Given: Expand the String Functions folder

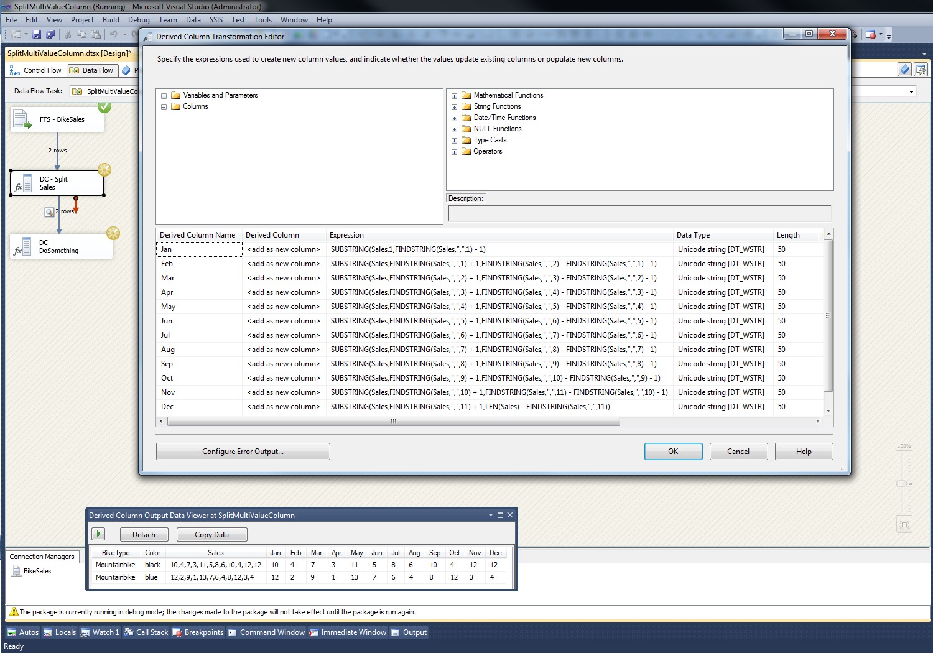Looking at the screenshot, I should point(454,106).
